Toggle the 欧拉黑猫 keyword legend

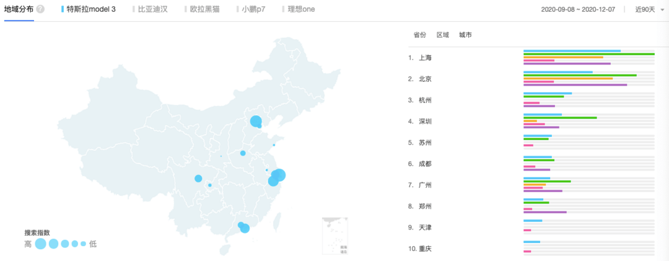coord(202,9)
